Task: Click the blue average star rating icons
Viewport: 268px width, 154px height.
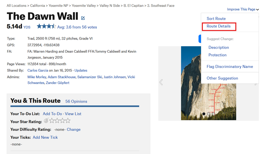Action: [46, 26]
